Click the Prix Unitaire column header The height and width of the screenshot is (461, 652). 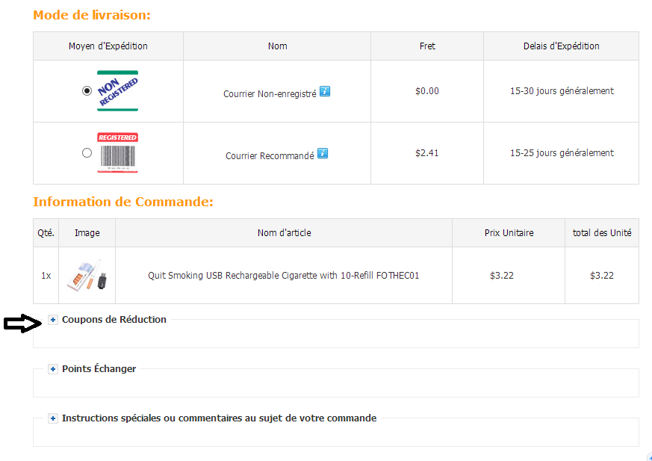pos(509,233)
